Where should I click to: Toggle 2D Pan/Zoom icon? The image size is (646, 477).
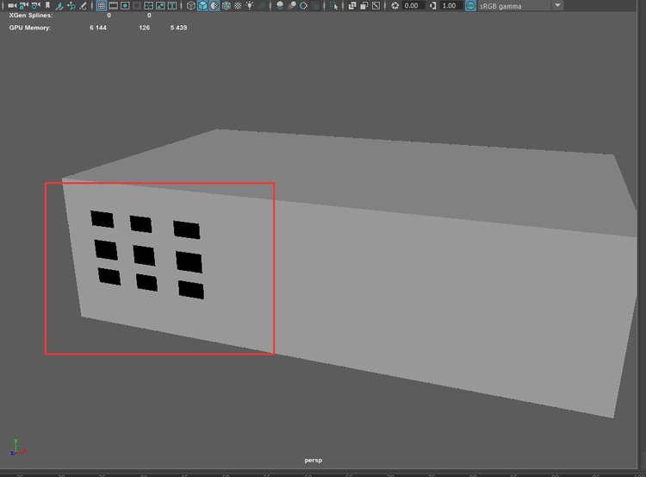point(71,5)
